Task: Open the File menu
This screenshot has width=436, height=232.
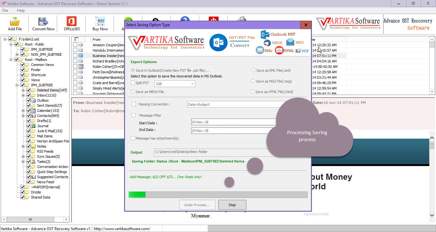Action: pyautogui.click(x=5, y=11)
